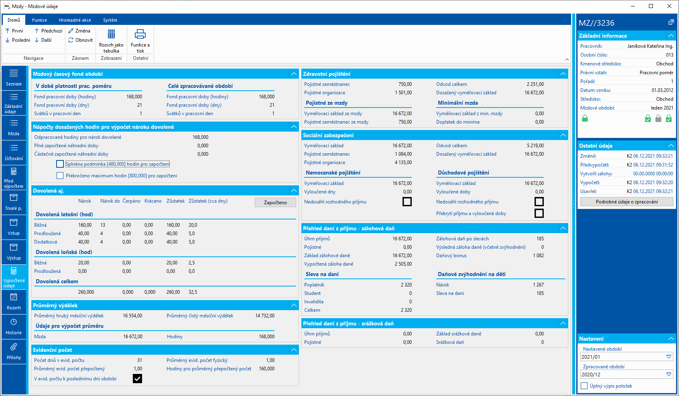
Task: Open the Výstup sidebar page
Action: pyautogui.click(x=14, y=252)
